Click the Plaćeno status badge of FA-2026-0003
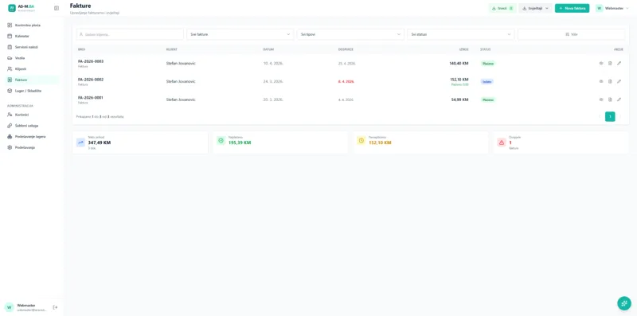Screen dimensions: 637x316 click(x=488, y=64)
